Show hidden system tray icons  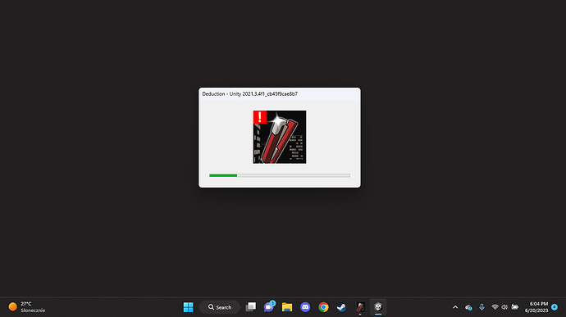(x=455, y=307)
